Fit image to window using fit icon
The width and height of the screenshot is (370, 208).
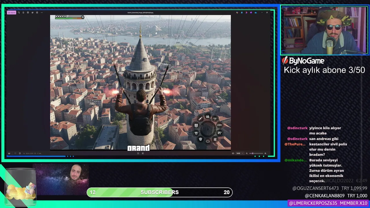pos(233,153)
